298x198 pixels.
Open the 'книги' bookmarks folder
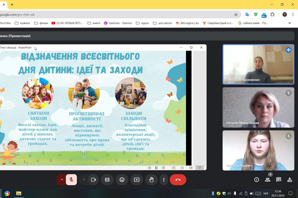pyautogui.click(x=94, y=23)
